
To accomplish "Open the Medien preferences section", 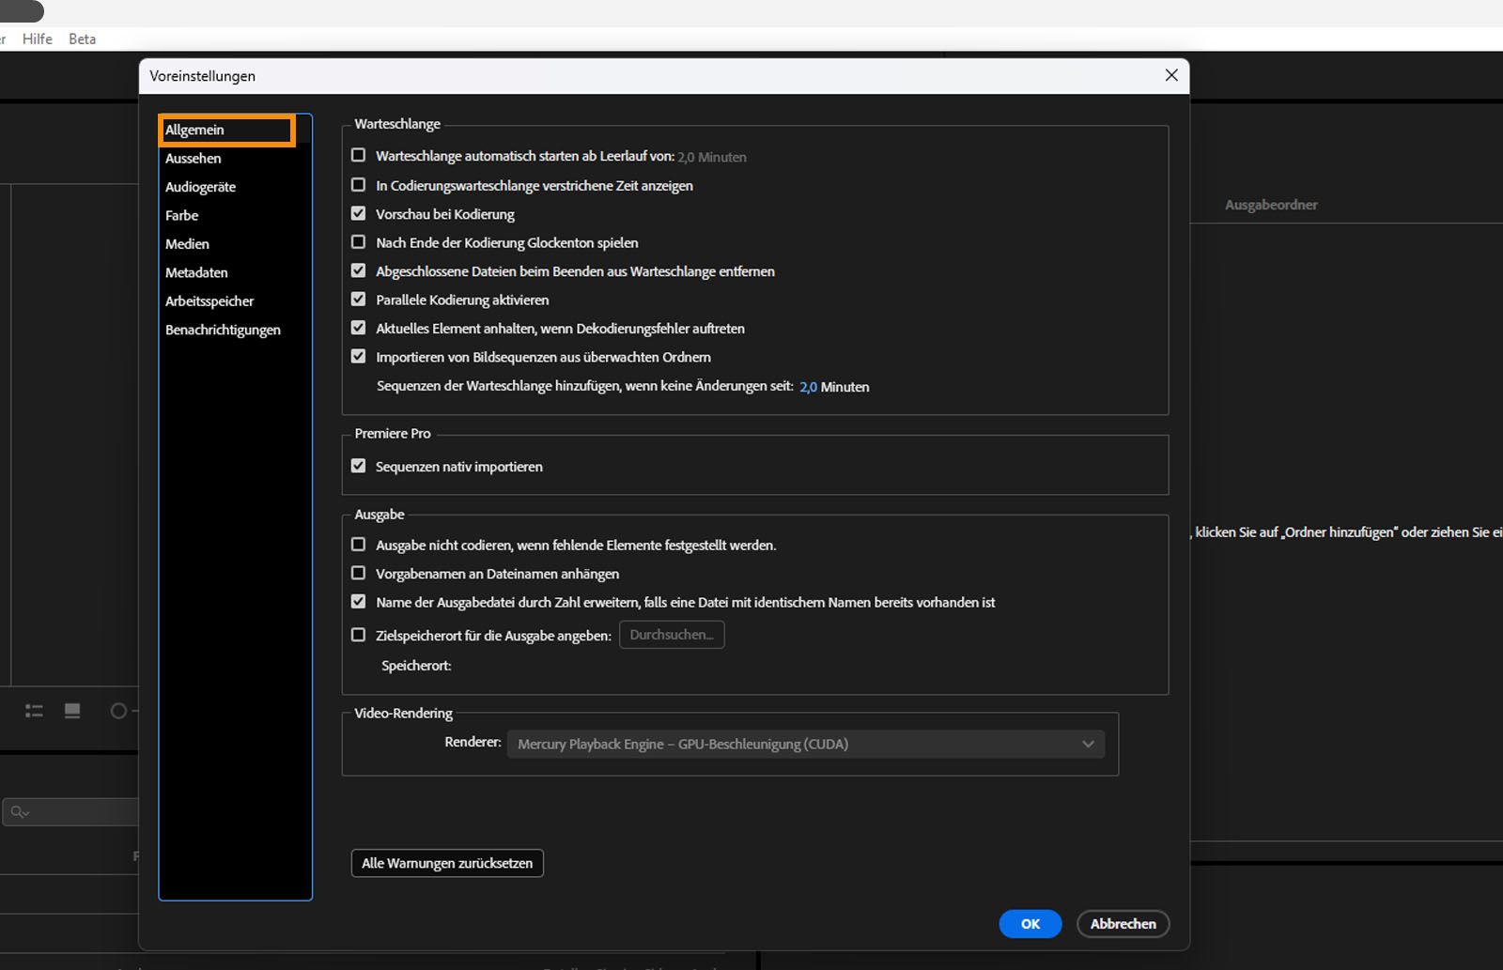I will 187,243.
